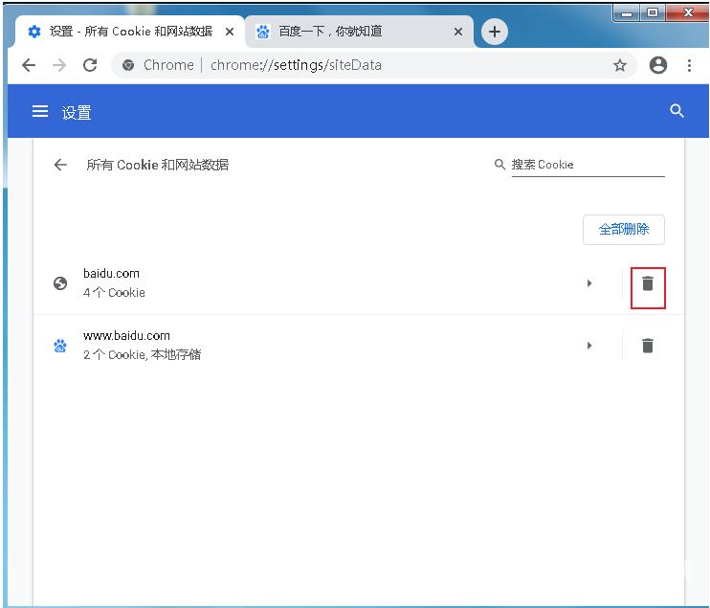The height and width of the screenshot is (608, 710).
Task: Bookmark this page with star icon
Action: (x=620, y=65)
